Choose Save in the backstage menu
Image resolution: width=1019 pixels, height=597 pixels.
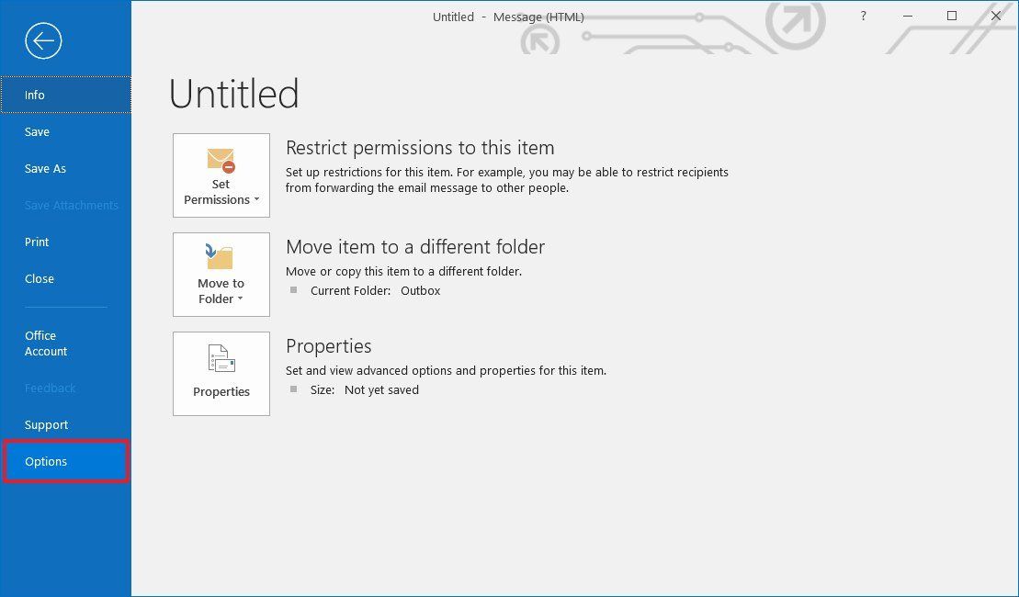65,132
